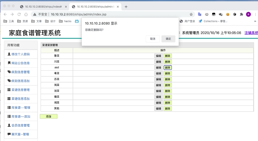Click the user icon beside 修改个人密码
The width and height of the screenshot is (258, 141).
pos(9,54)
